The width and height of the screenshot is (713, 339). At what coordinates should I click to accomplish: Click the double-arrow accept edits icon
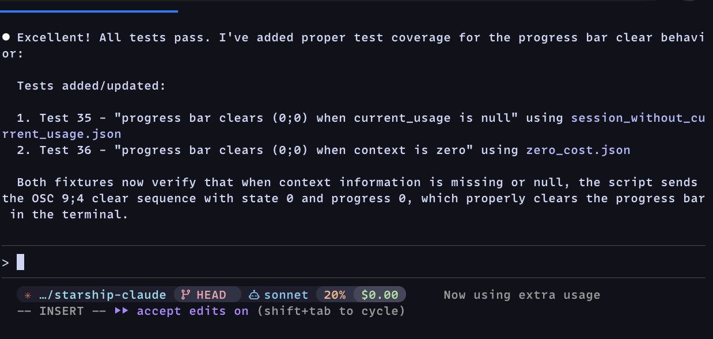(x=122, y=311)
